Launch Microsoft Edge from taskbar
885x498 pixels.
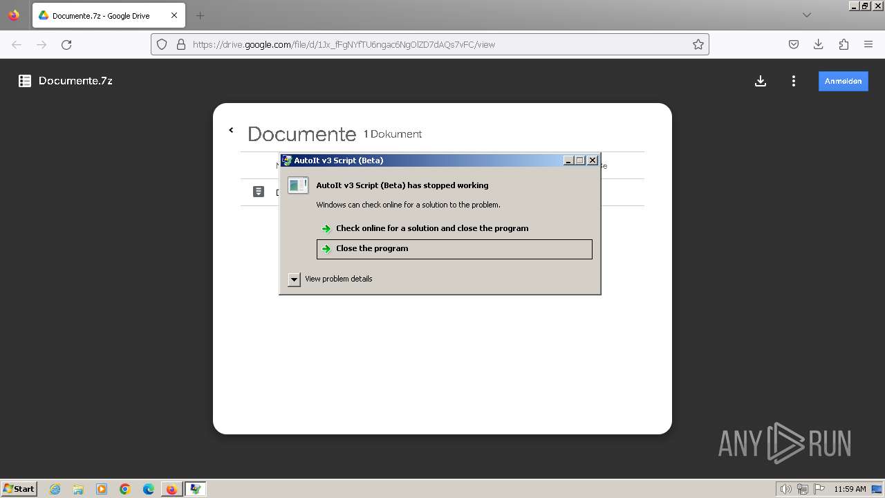149,489
